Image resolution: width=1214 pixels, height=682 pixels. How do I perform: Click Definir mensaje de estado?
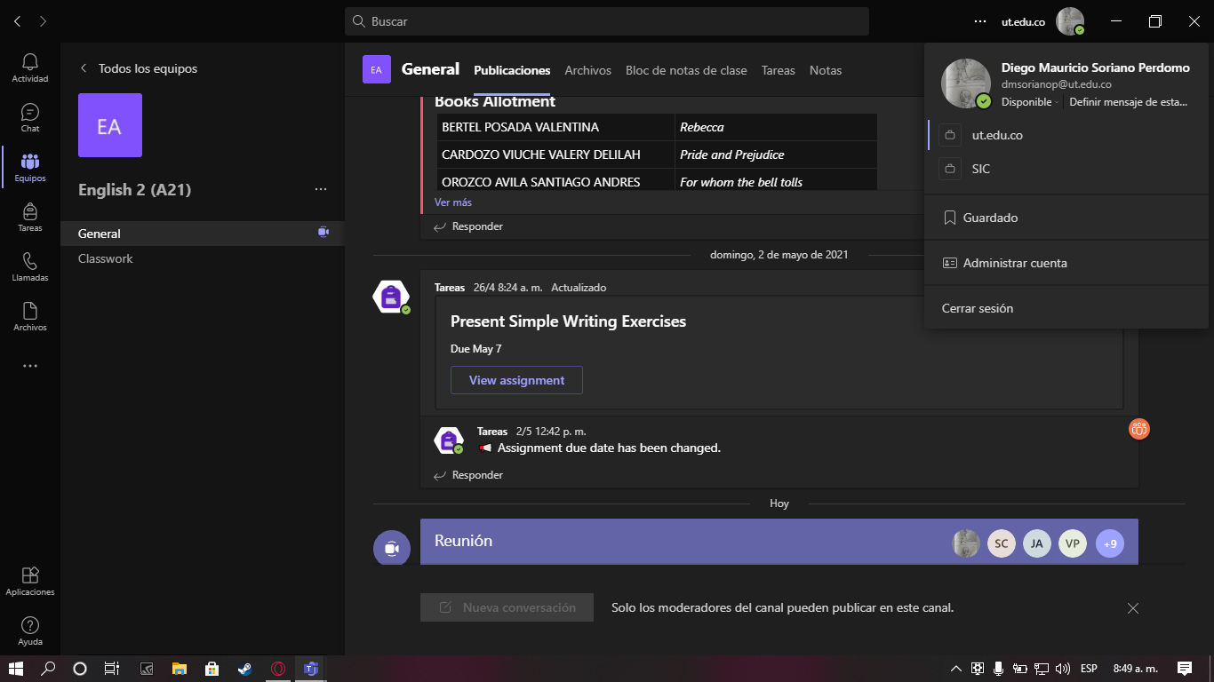pos(1128,102)
